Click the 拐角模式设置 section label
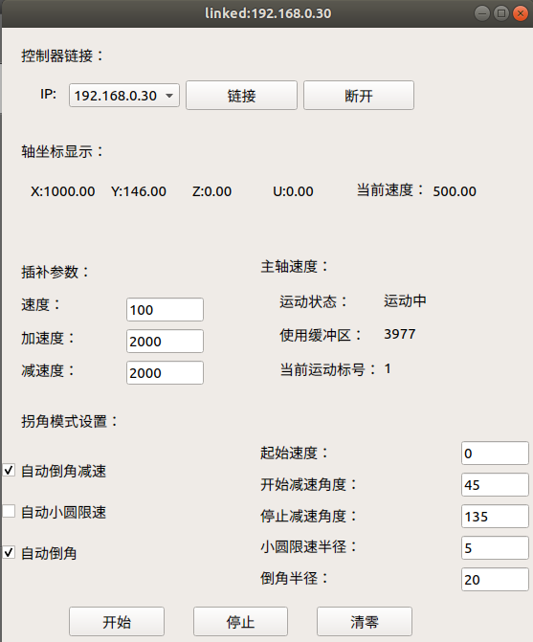The width and height of the screenshot is (533, 642). pyautogui.click(x=70, y=421)
